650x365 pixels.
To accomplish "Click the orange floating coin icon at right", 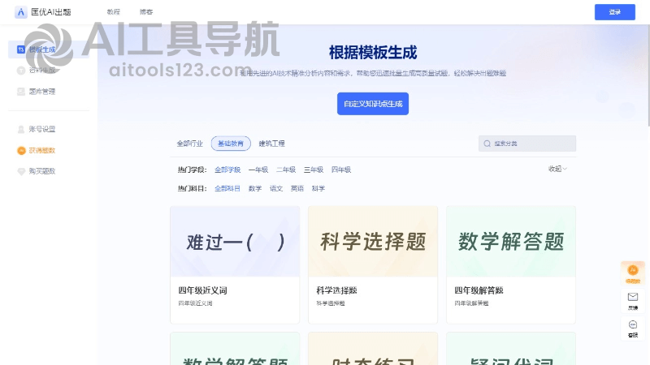I will tap(633, 271).
